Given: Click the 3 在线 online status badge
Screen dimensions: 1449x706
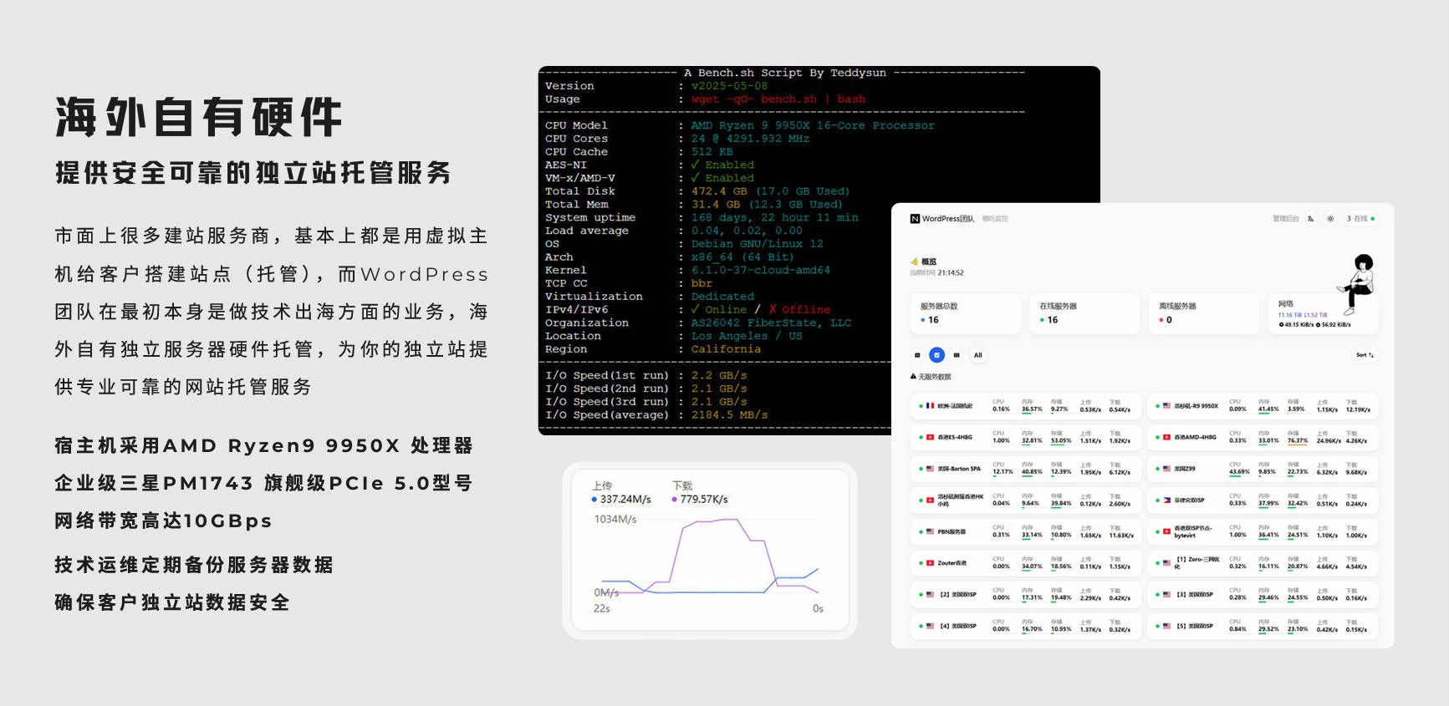Looking at the screenshot, I should (x=1360, y=219).
